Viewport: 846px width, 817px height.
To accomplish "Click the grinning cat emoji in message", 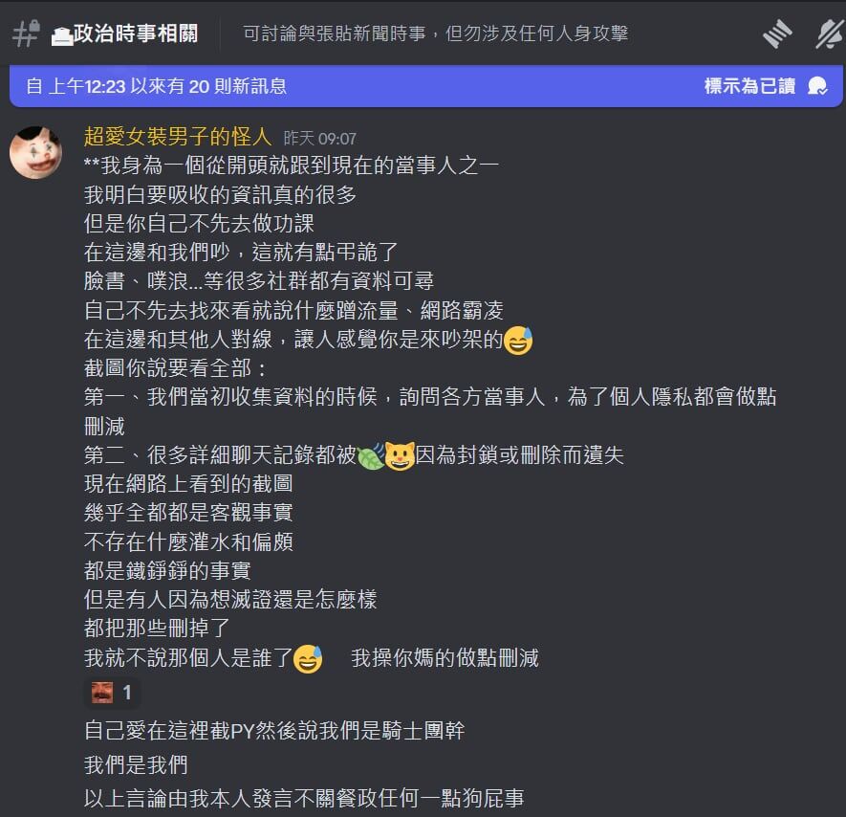I will click(400, 455).
